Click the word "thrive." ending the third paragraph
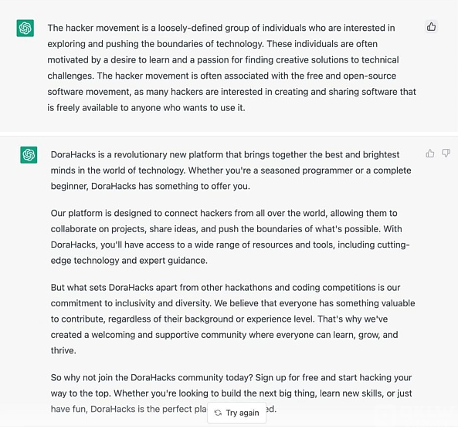Image resolution: width=458 pixels, height=432 pixels. point(63,351)
